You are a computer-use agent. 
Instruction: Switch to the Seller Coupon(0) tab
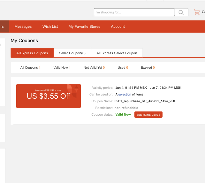coord(72,53)
